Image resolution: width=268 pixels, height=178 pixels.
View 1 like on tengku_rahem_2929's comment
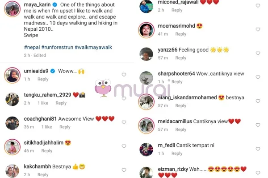(x=43, y=103)
